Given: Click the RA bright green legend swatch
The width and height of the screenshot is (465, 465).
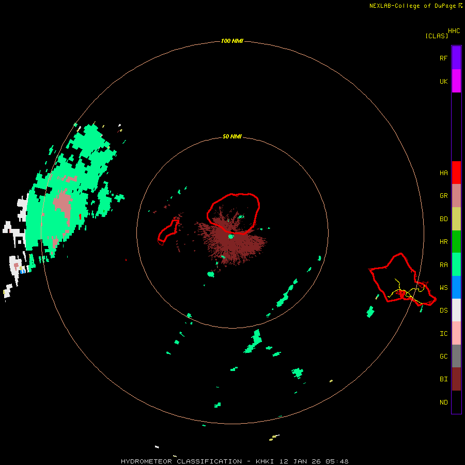Looking at the screenshot, I should pyautogui.click(x=456, y=265).
